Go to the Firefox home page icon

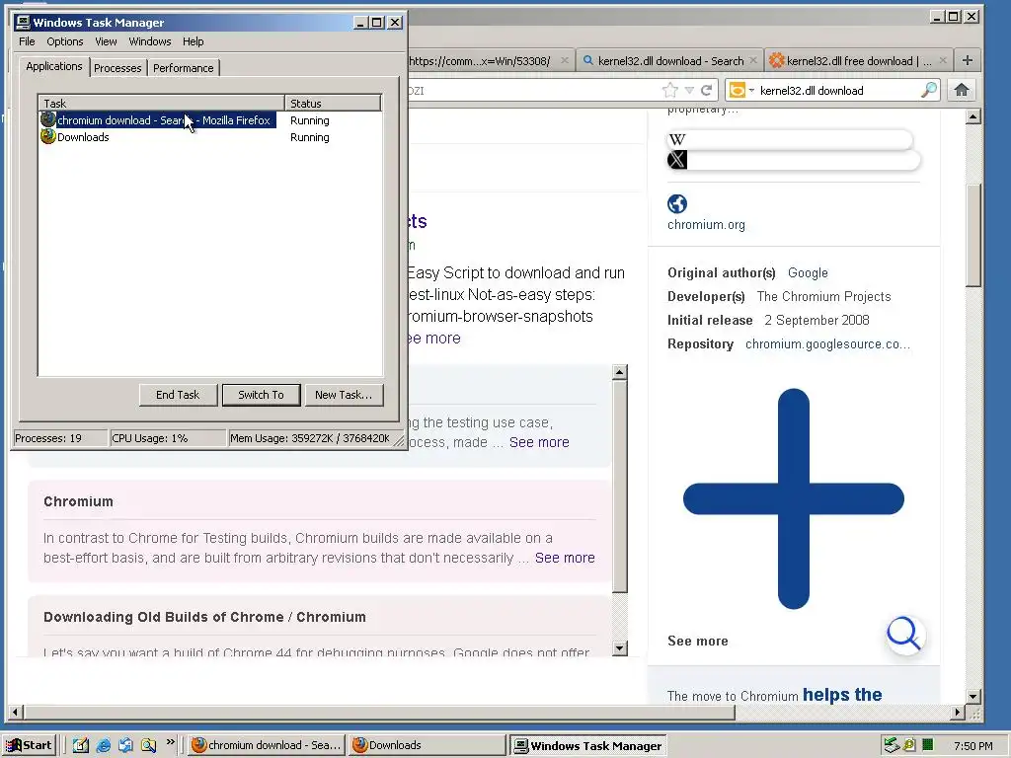962,90
